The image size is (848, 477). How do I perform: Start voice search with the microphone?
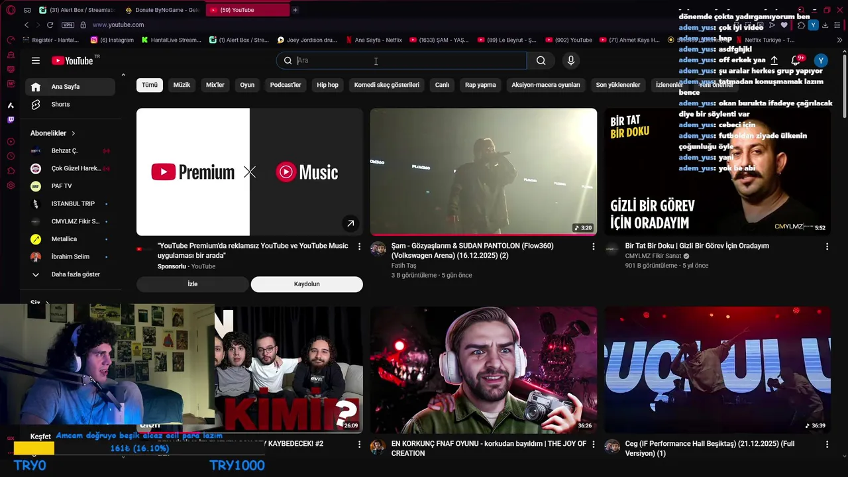pyautogui.click(x=571, y=60)
